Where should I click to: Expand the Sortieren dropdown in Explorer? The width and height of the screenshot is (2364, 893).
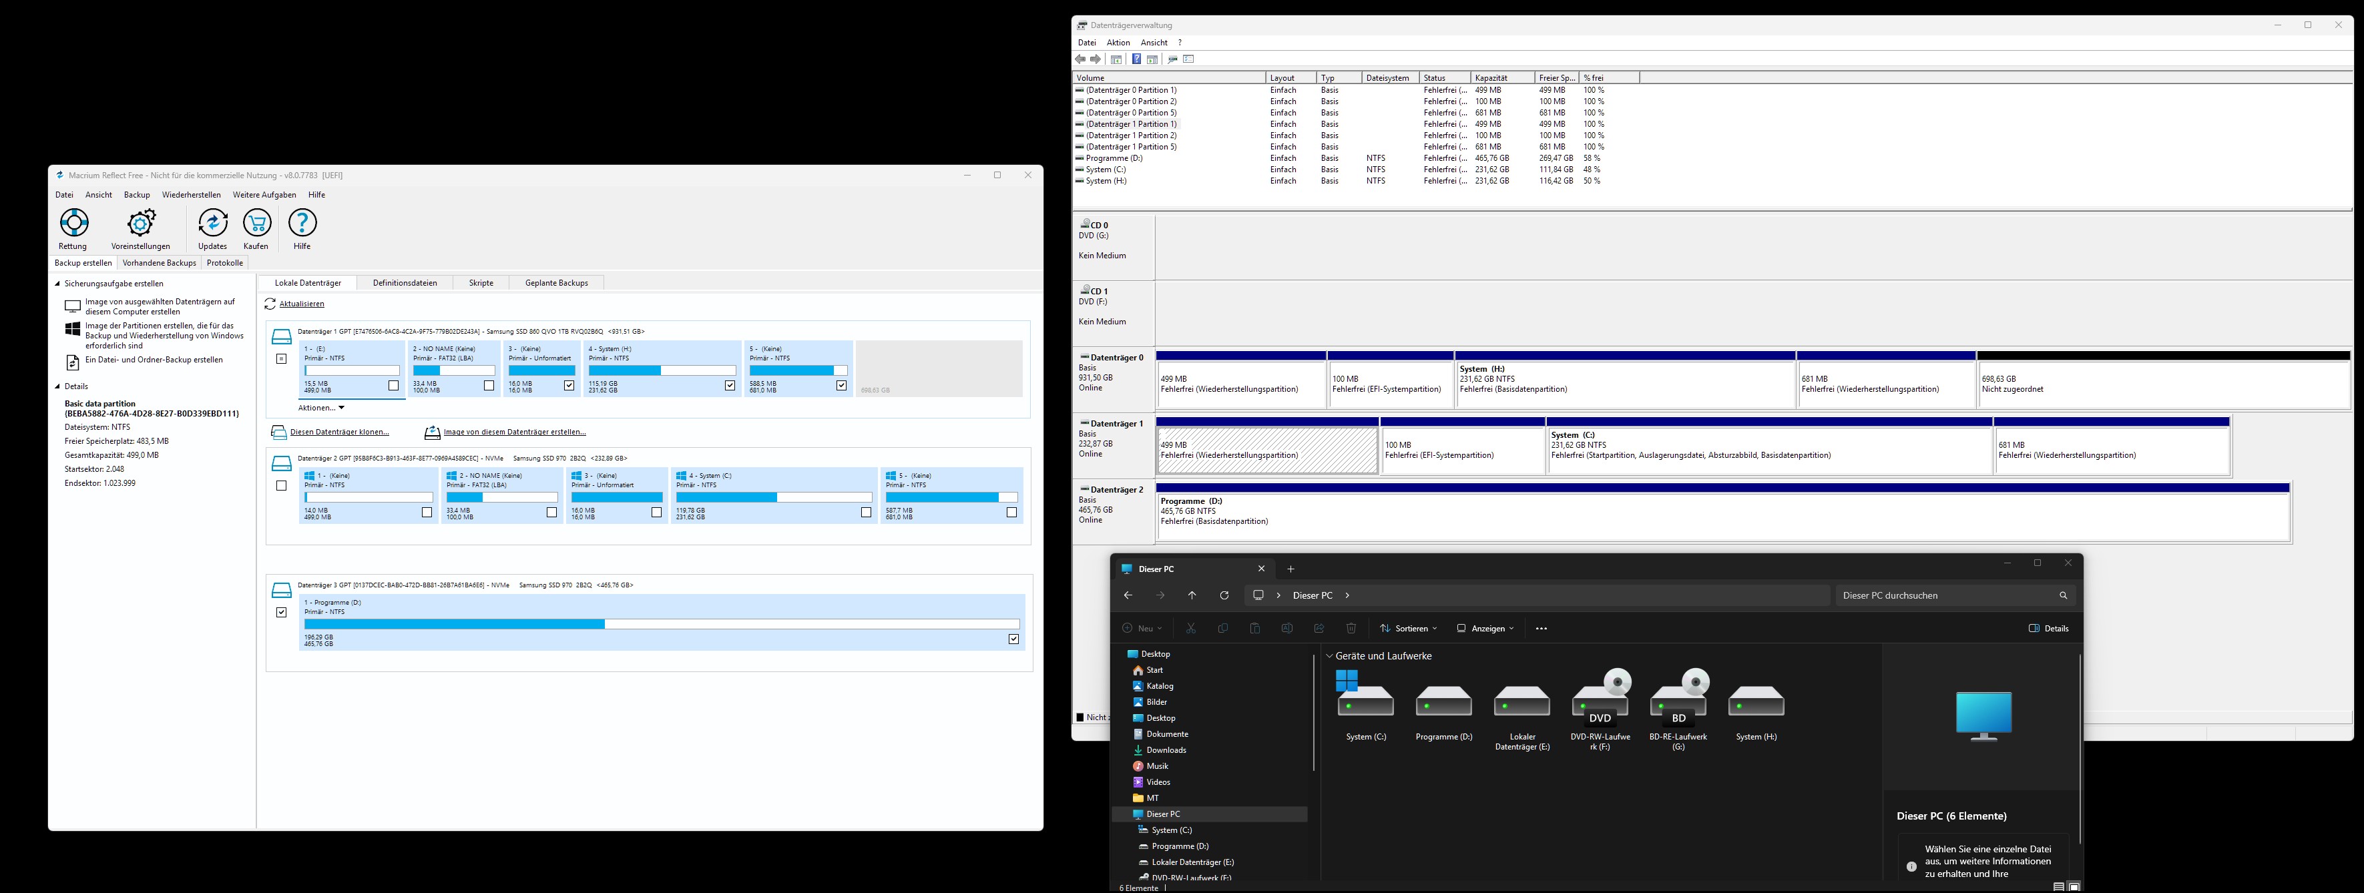[x=1409, y=629]
